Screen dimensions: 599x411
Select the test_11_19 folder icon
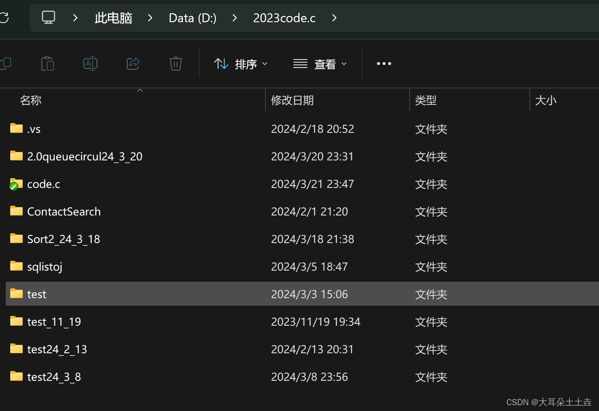tap(16, 321)
